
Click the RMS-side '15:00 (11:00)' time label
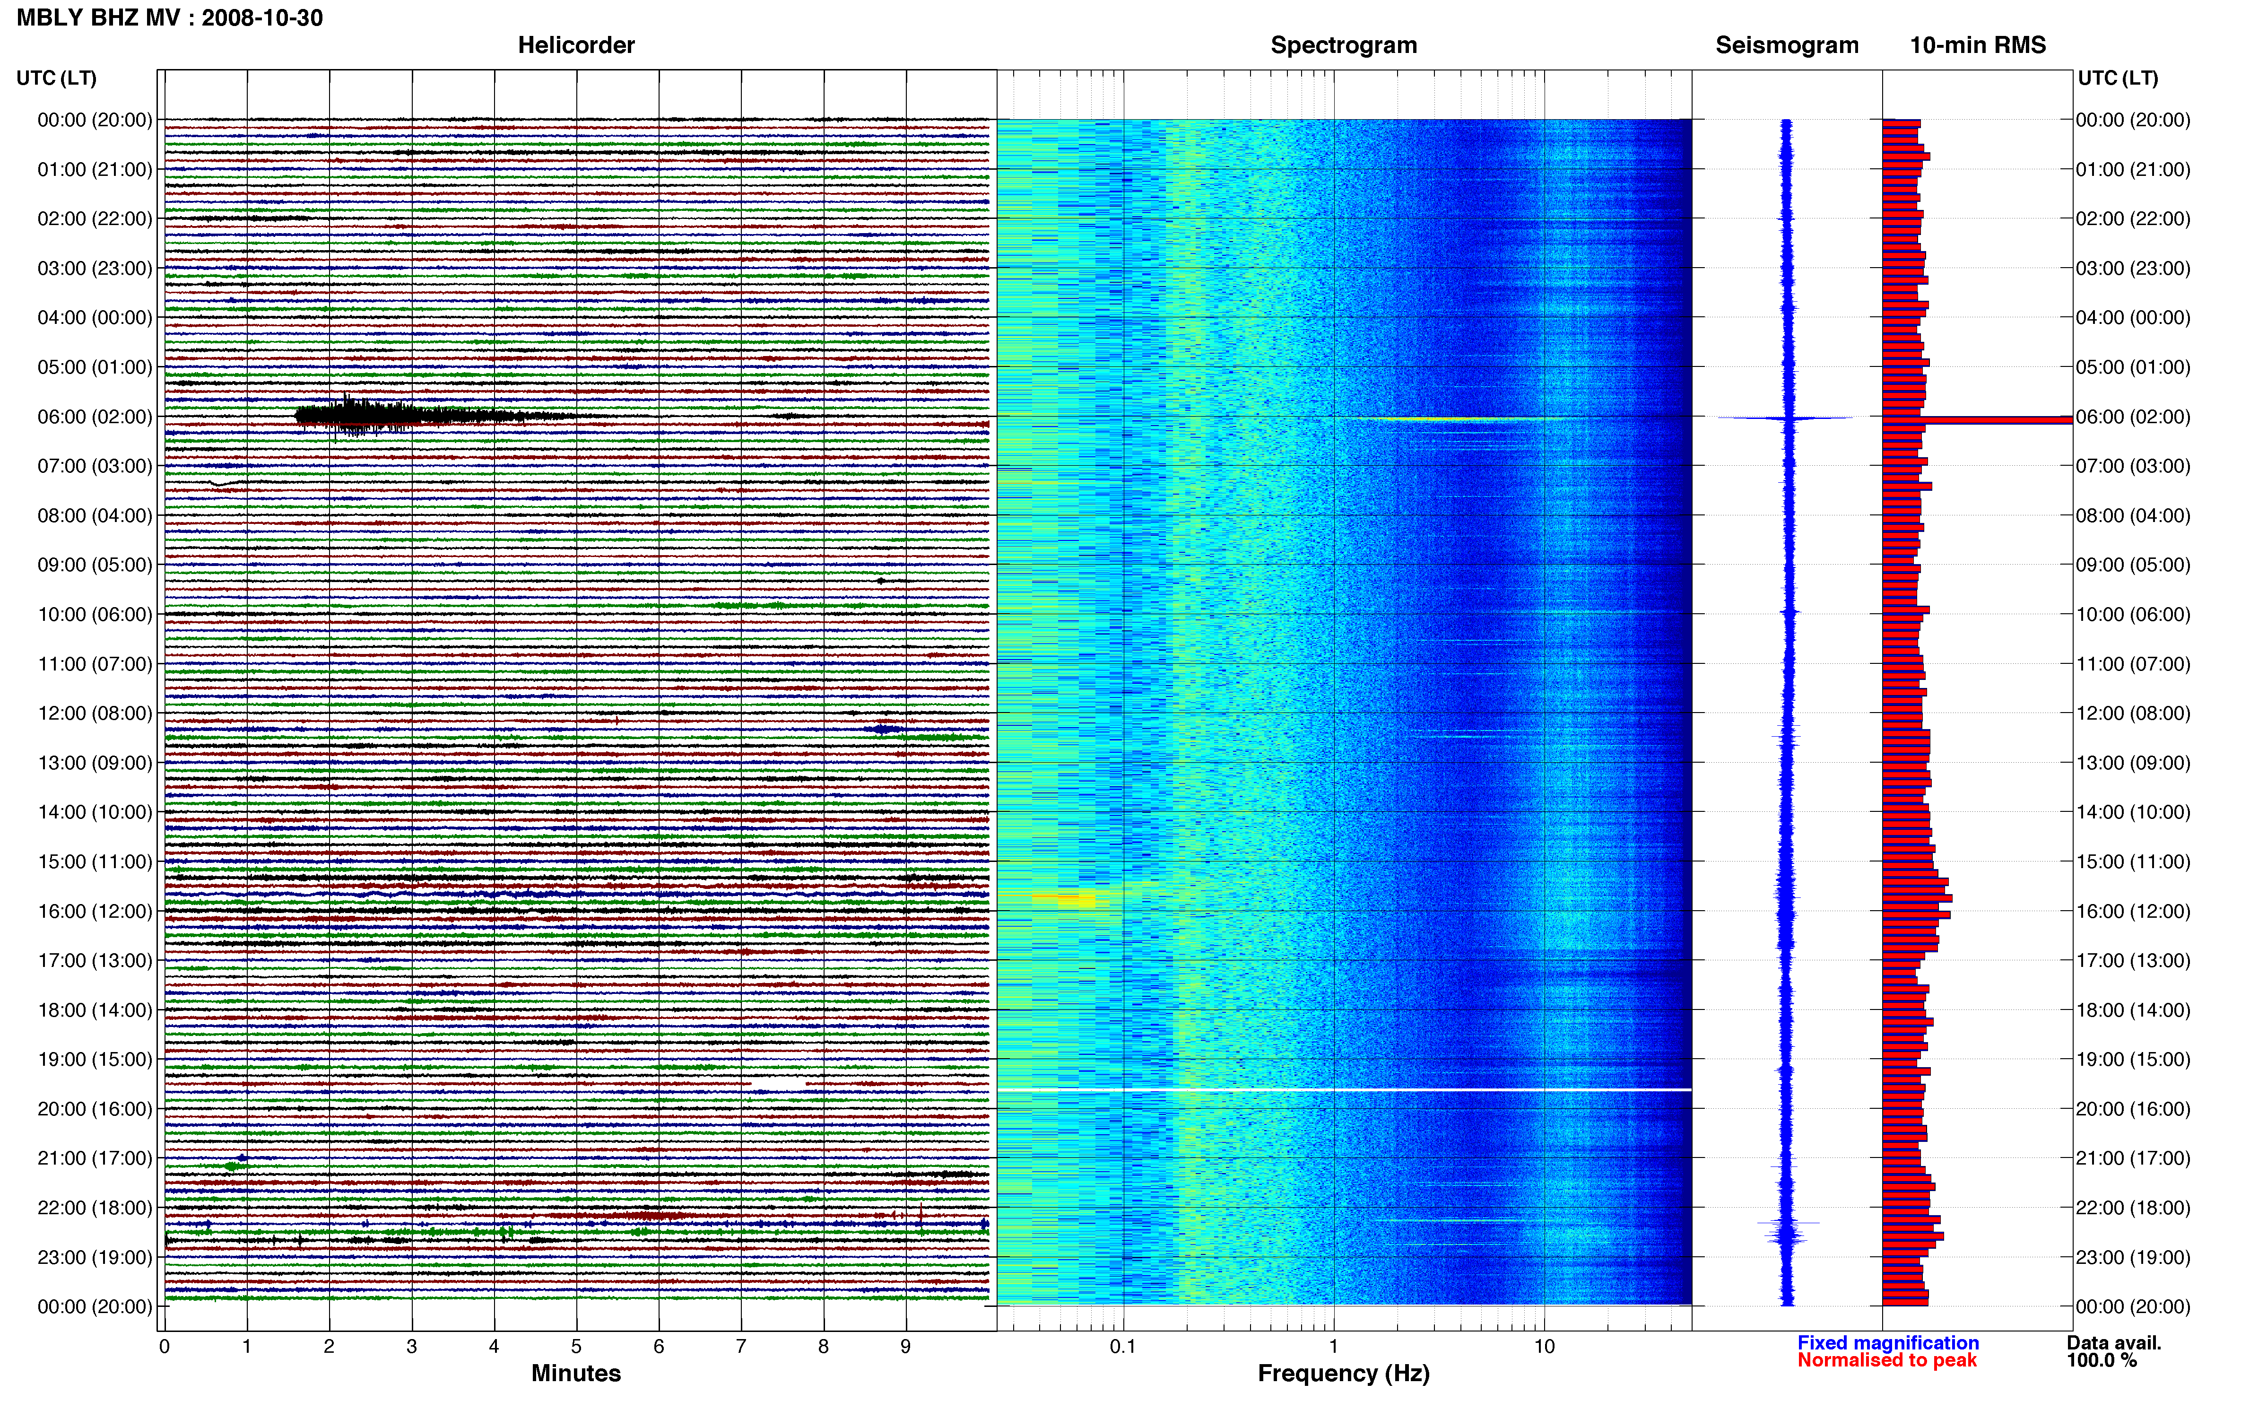click(x=2134, y=861)
